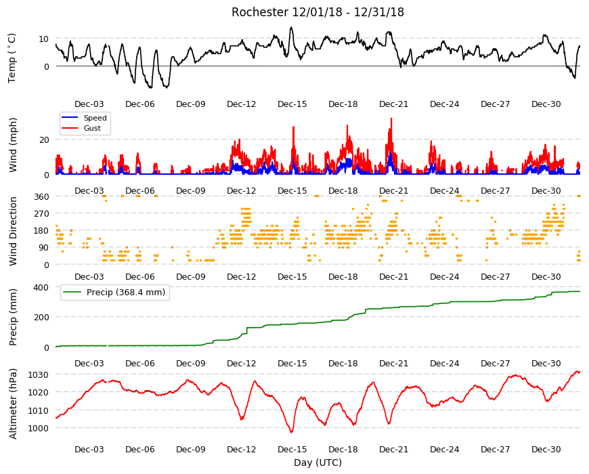Click the Temp (°C) axis label
Viewport: 589px width, 474px height.
coord(12,58)
